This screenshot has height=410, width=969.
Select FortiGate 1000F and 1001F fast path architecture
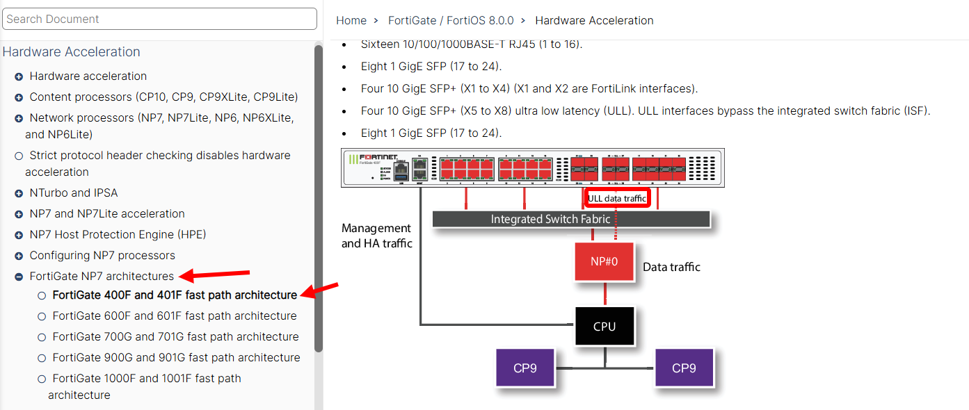click(145, 386)
